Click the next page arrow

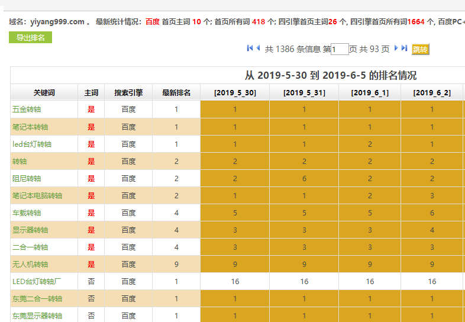(x=396, y=48)
